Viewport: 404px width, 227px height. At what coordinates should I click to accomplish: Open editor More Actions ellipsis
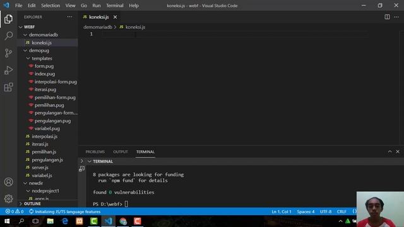tap(396, 17)
